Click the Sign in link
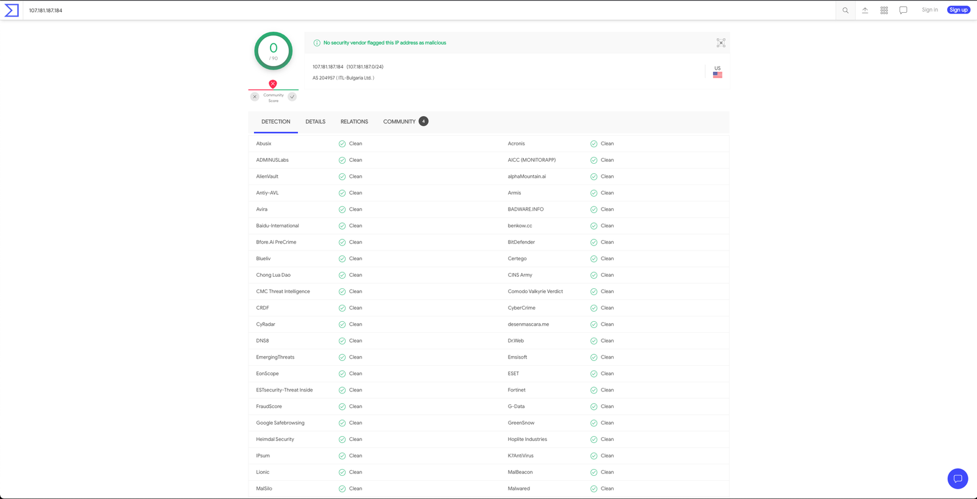 click(x=929, y=10)
